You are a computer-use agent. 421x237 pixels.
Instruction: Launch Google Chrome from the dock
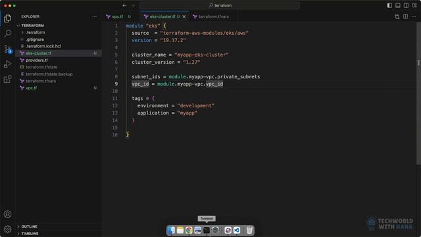tap(189, 230)
